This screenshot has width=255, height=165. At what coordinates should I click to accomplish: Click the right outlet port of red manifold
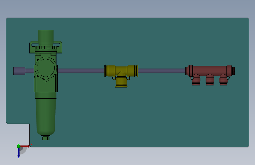click(223, 80)
